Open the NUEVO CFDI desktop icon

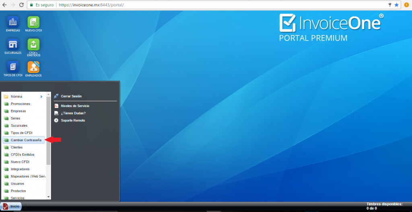point(33,24)
